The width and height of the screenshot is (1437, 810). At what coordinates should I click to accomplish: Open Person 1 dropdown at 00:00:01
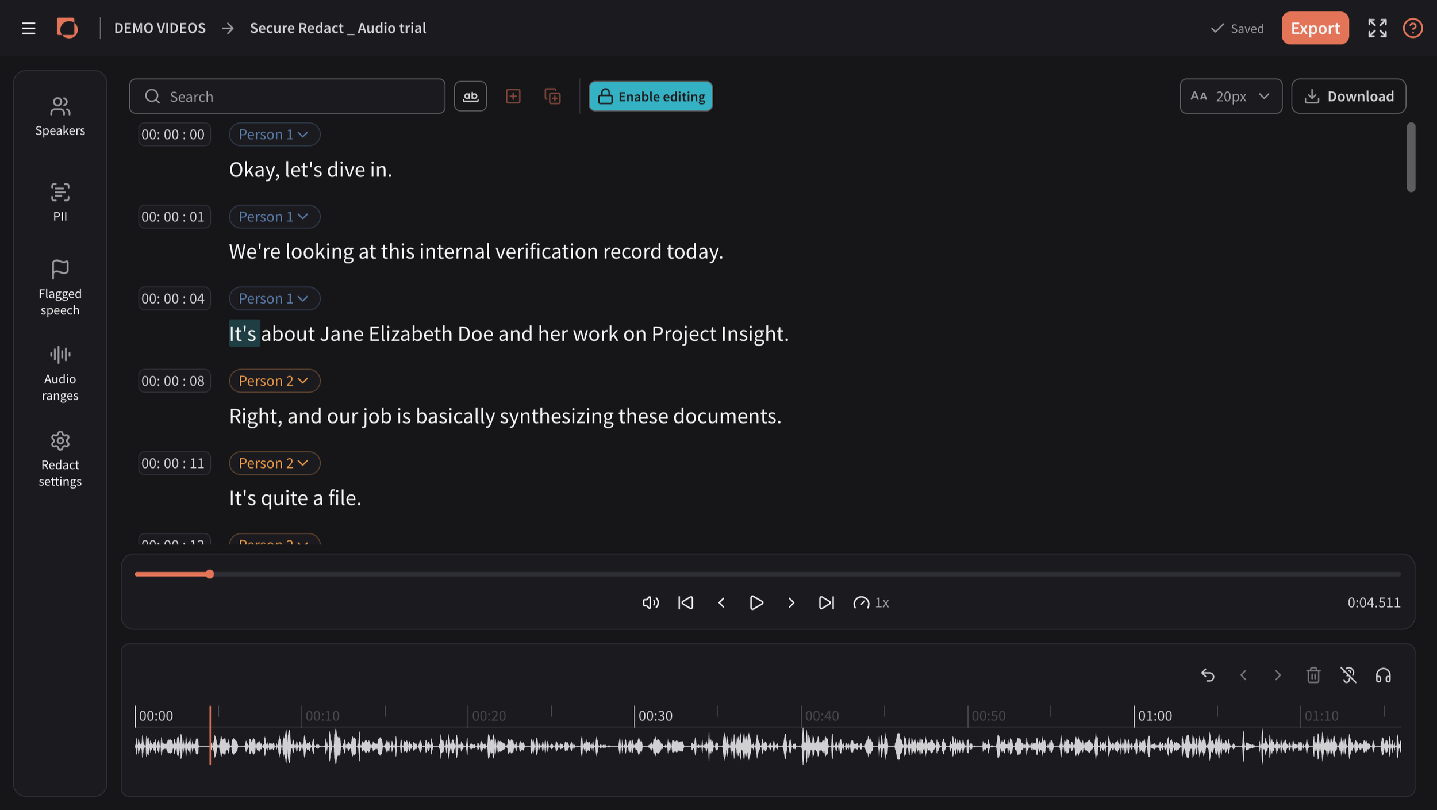[x=274, y=217]
